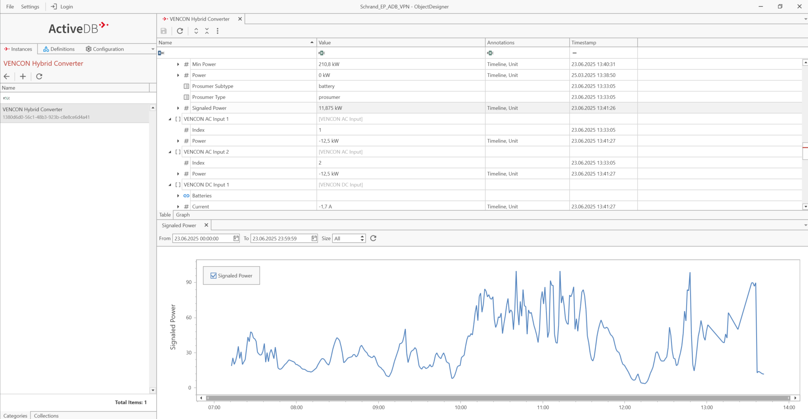Add a new instance with the plus icon
This screenshot has width=808, height=419.
pos(23,76)
